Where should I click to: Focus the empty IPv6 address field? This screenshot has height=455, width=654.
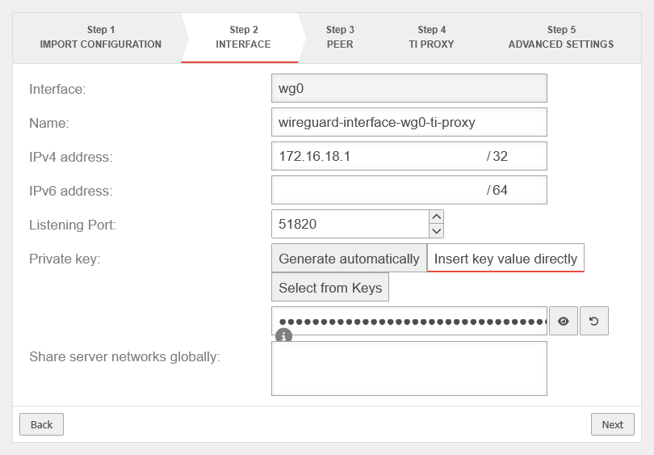(377, 190)
